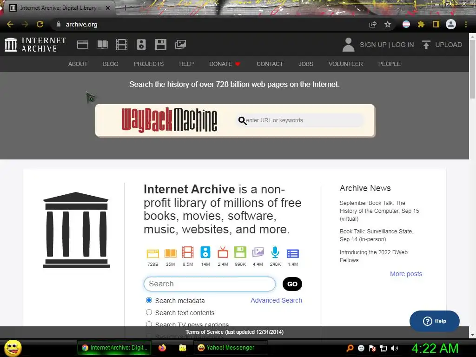Reload the page

[40, 24]
